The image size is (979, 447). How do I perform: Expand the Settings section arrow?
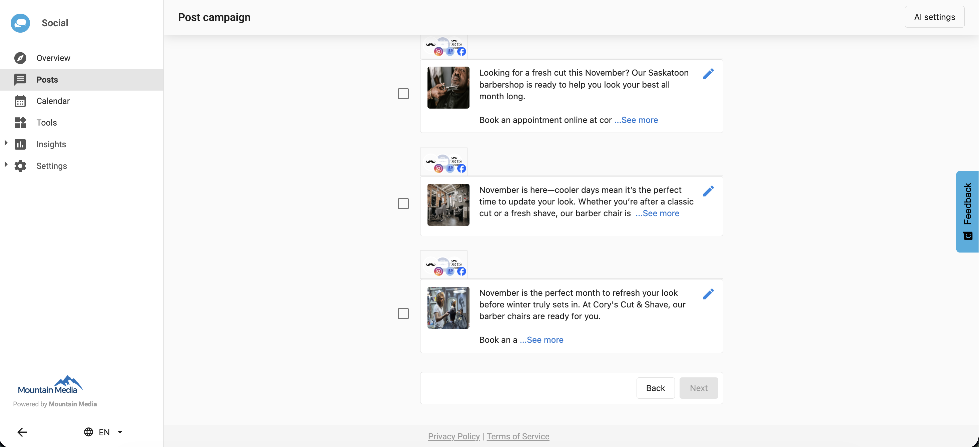(6, 165)
